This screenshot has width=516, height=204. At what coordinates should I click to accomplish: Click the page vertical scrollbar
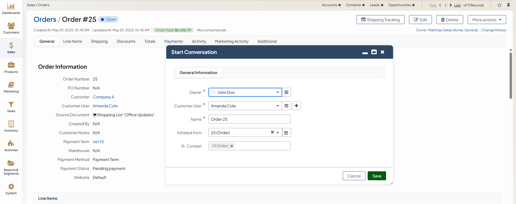511,75
